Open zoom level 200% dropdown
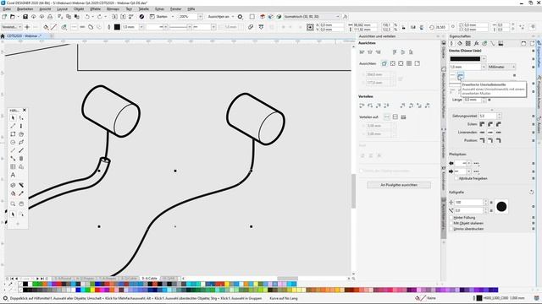Image resolution: width=542 pixels, height=304 pixels. (x=200, y=17)
